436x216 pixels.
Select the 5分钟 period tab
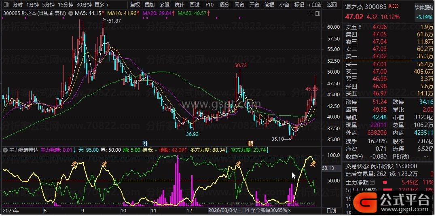click(x=48, y=5)
